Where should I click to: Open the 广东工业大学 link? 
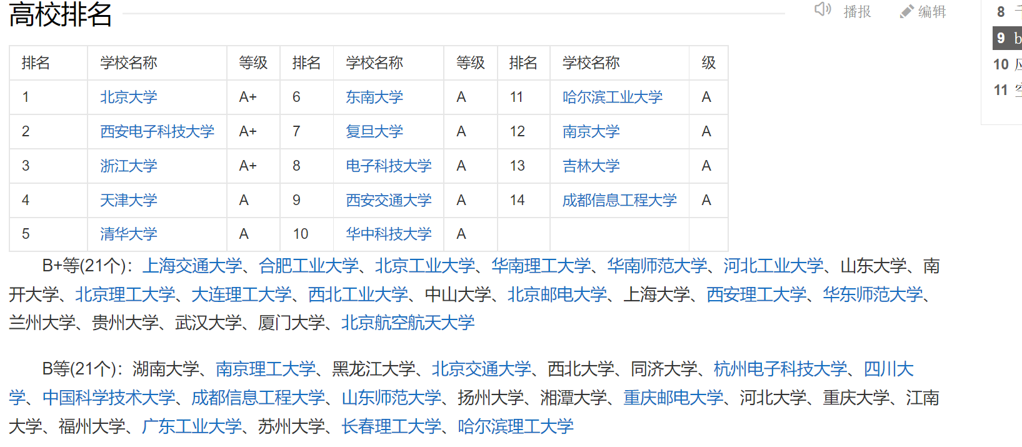[x=192, y=426]
